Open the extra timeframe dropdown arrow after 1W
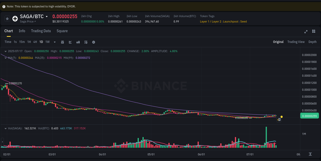 tap(54, 42)
